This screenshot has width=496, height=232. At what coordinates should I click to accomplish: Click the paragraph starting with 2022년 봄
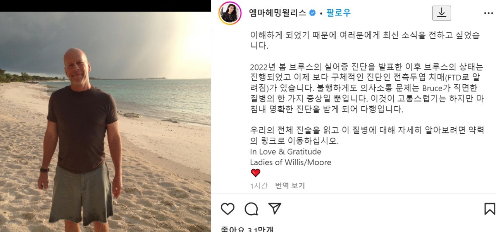pos(367,88)
